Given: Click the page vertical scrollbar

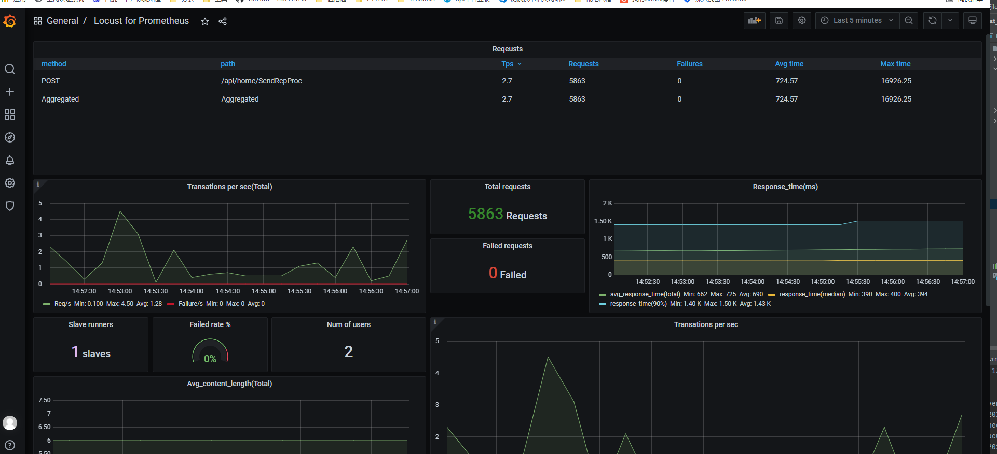Looking at the screenshot, I should 987,171.
